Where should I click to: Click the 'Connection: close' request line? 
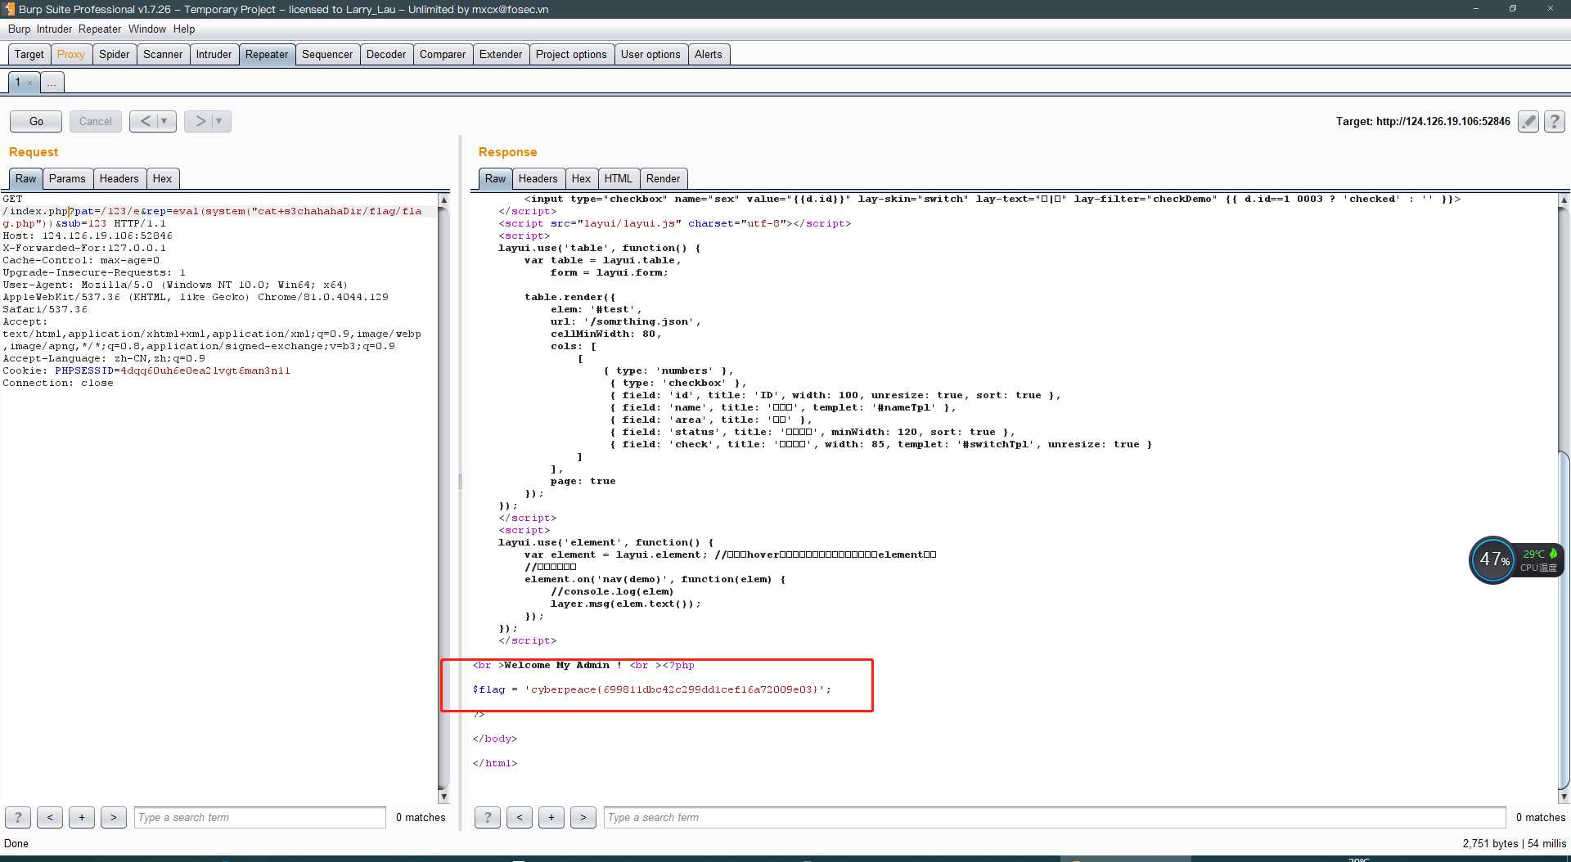tap(58, 383)
